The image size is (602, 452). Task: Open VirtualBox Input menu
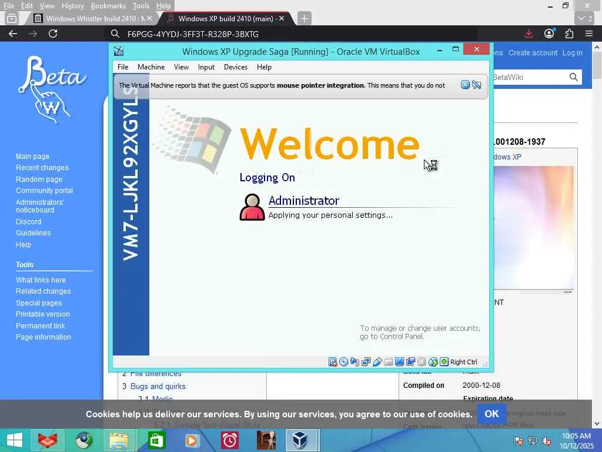click(206, 67)
